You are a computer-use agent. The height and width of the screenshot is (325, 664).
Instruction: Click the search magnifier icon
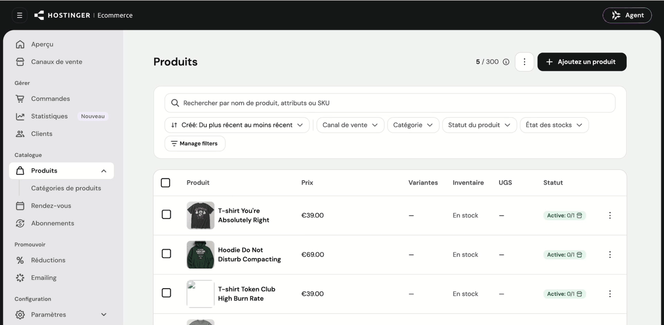pyautogui.click(x=175, y=103)
